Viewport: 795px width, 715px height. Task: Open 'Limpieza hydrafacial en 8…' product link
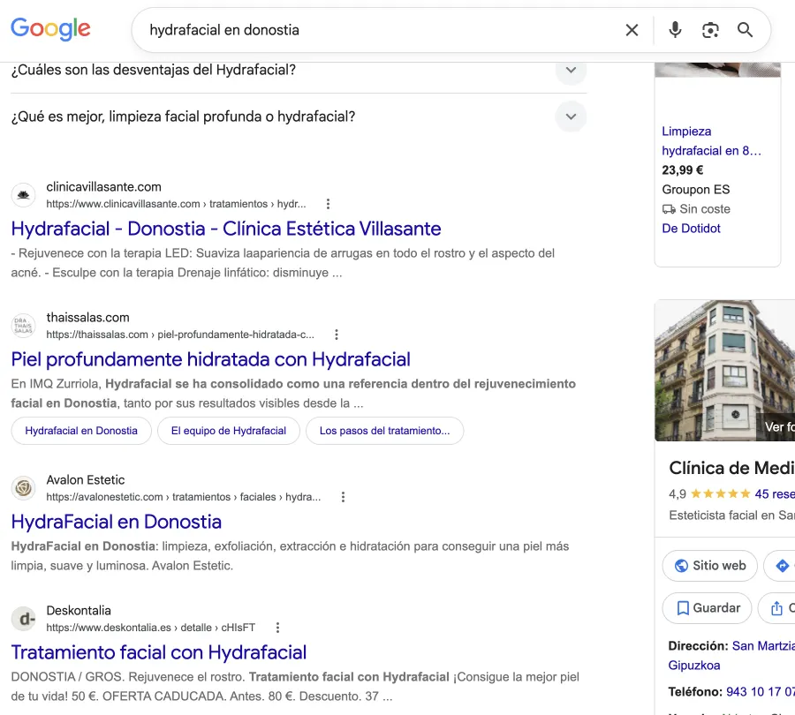[711, 141]
